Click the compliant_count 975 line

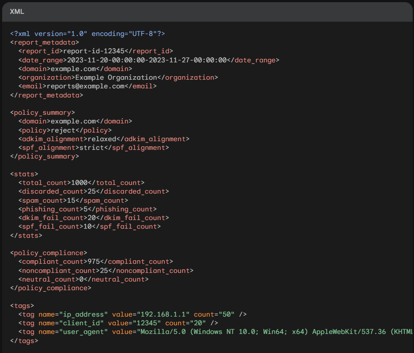pyautogui.click(x=96, y=262)
